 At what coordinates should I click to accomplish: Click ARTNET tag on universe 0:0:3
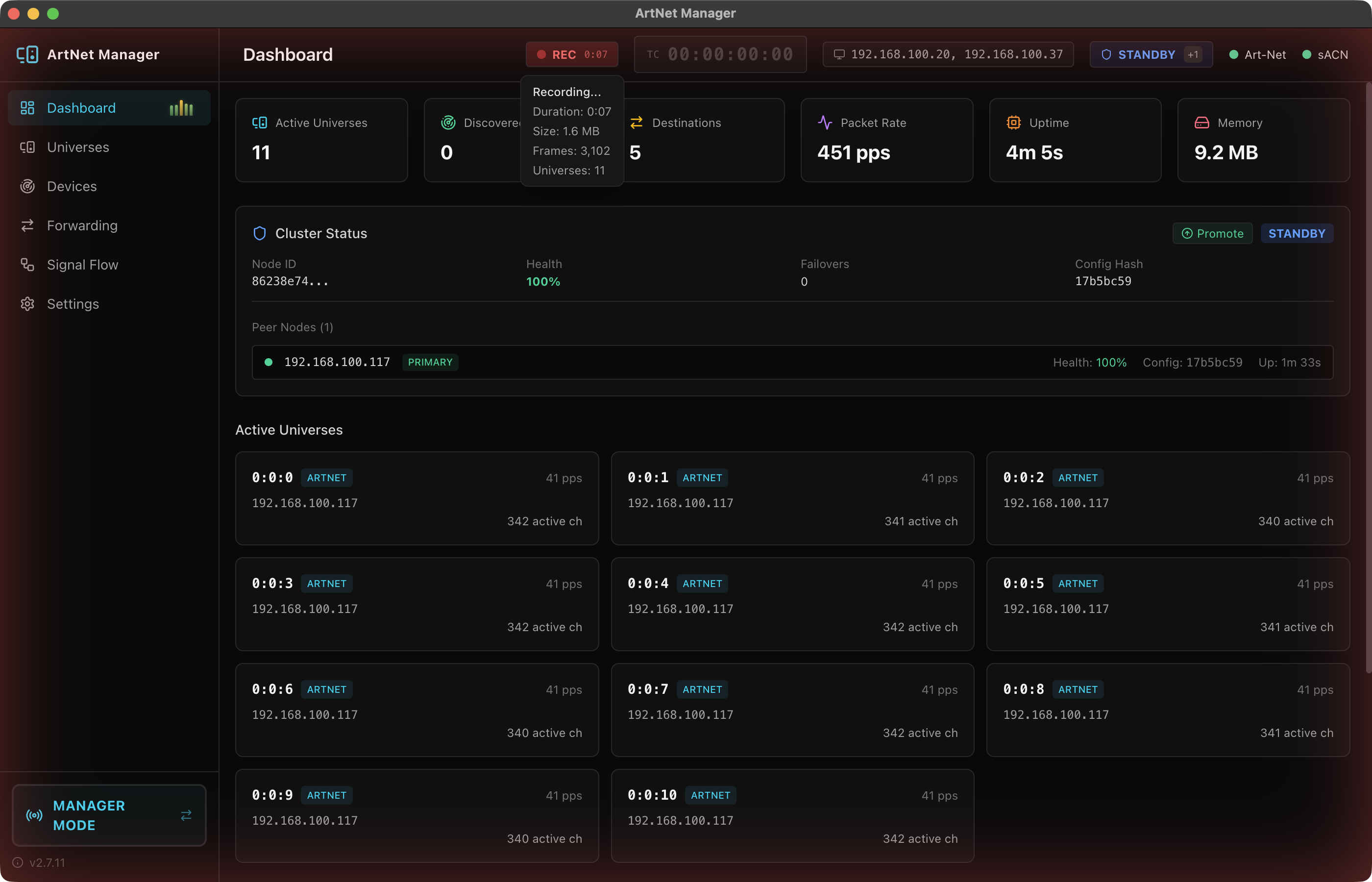[x=326, y=584]
